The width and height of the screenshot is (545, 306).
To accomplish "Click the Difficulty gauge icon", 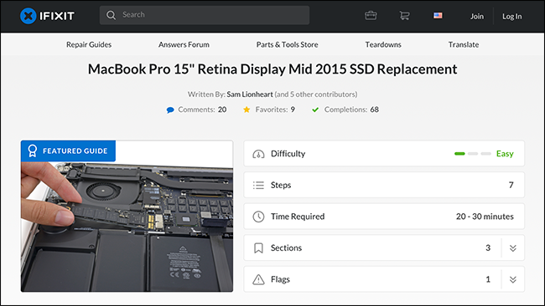I will coord(258,154).
